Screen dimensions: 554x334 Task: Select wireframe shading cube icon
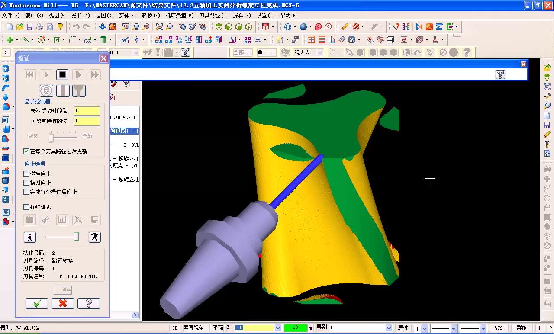pos(248,27)
